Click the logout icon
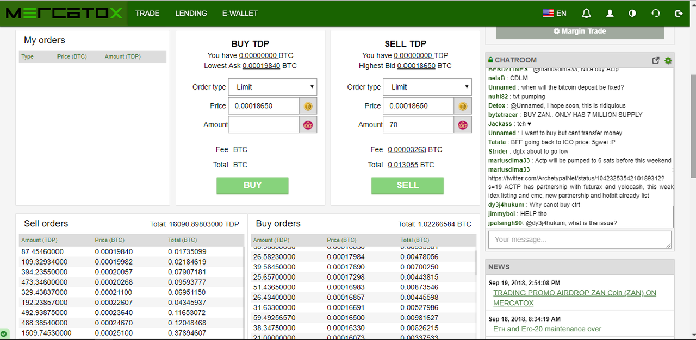This screenshot has width=696, height=340. click(678, 13)
